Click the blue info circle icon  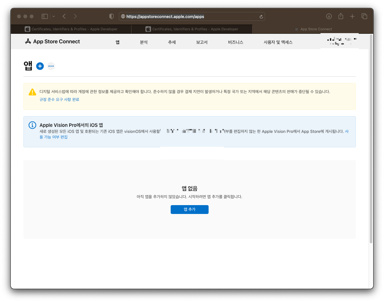32,125
